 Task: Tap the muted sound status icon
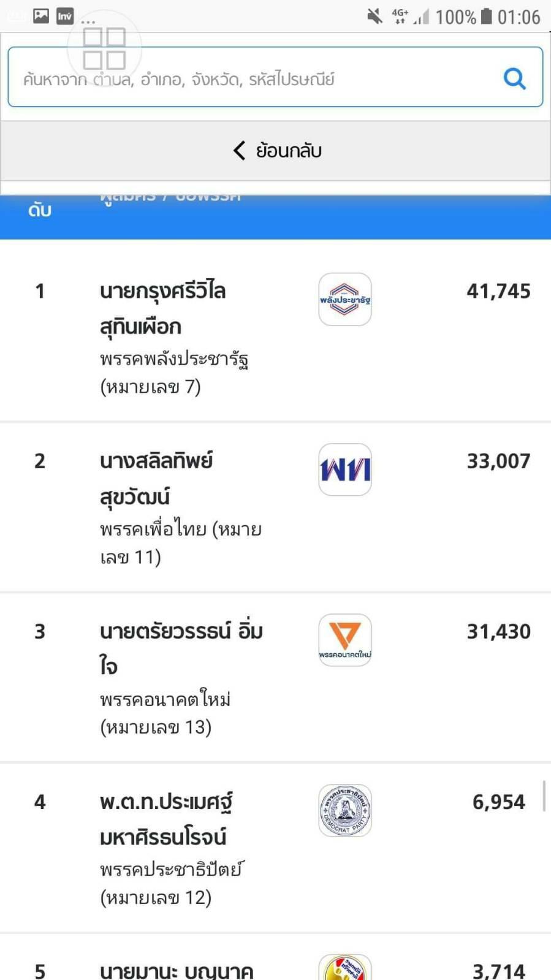[x=374, y=17]
